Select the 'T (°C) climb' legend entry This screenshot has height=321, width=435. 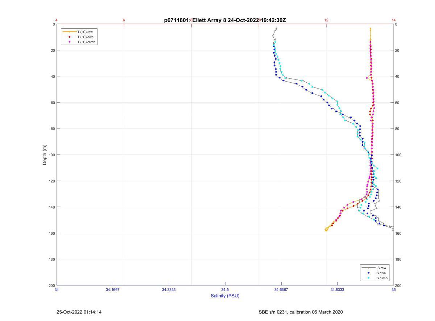point(87,42)
